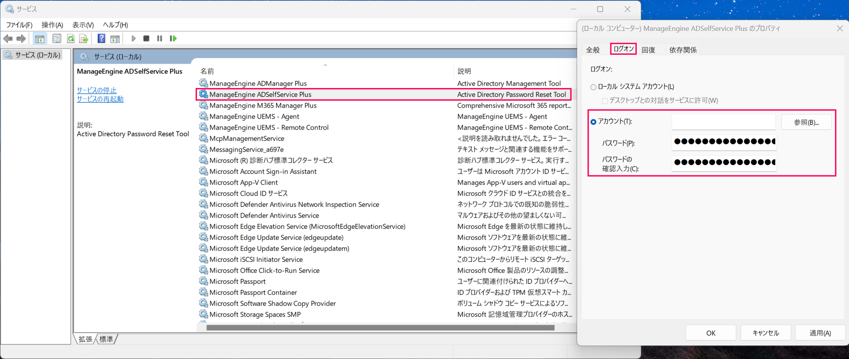Select the Microsoft iSCSI Initiator Service gear icon
The height and width of the screenshot is (359, 849).
(203, 259)
